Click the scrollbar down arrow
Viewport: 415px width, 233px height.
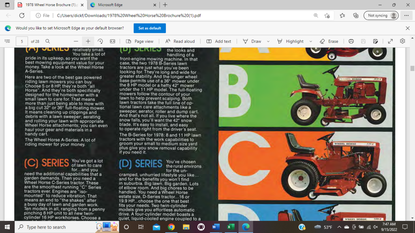point(412,218)
